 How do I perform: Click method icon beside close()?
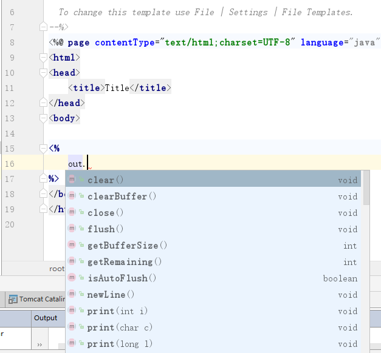click(72, 212)
